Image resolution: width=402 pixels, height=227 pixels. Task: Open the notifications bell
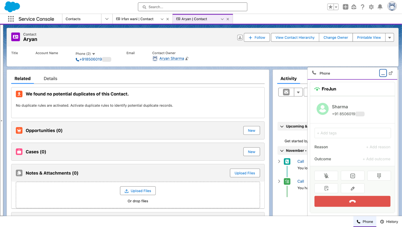(x=380, y=7)
